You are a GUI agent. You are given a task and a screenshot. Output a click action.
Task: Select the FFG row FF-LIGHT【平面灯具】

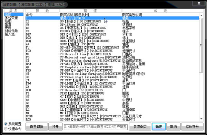point(112,83)
